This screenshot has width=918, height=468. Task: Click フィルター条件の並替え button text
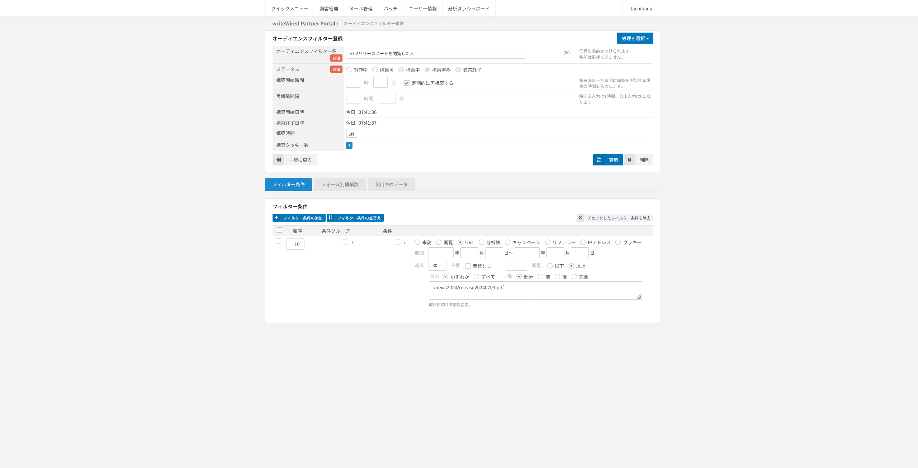(x=359, y=218)
